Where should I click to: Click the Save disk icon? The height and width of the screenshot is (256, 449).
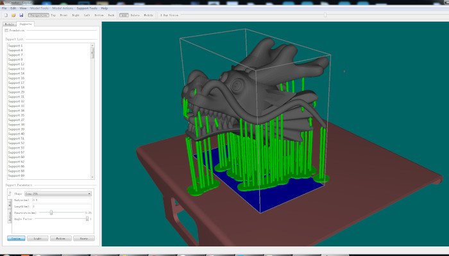[21, 15]
